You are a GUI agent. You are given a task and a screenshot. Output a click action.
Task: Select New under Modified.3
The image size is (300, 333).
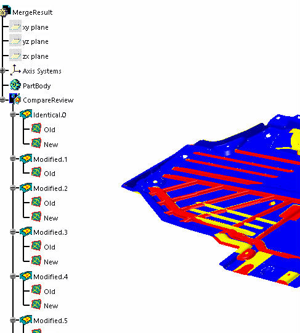tap(51, 262)
